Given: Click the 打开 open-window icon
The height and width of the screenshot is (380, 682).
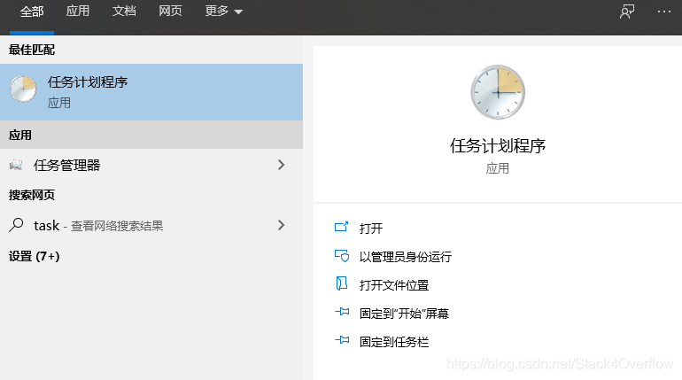Looking at the screenshot, I should pos(341,227).
